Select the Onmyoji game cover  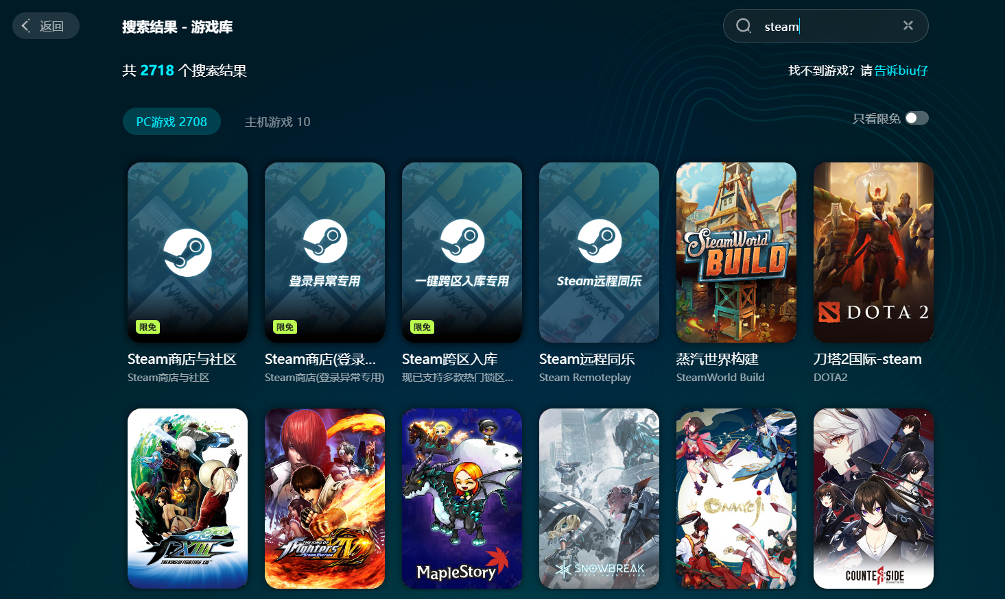736,498
